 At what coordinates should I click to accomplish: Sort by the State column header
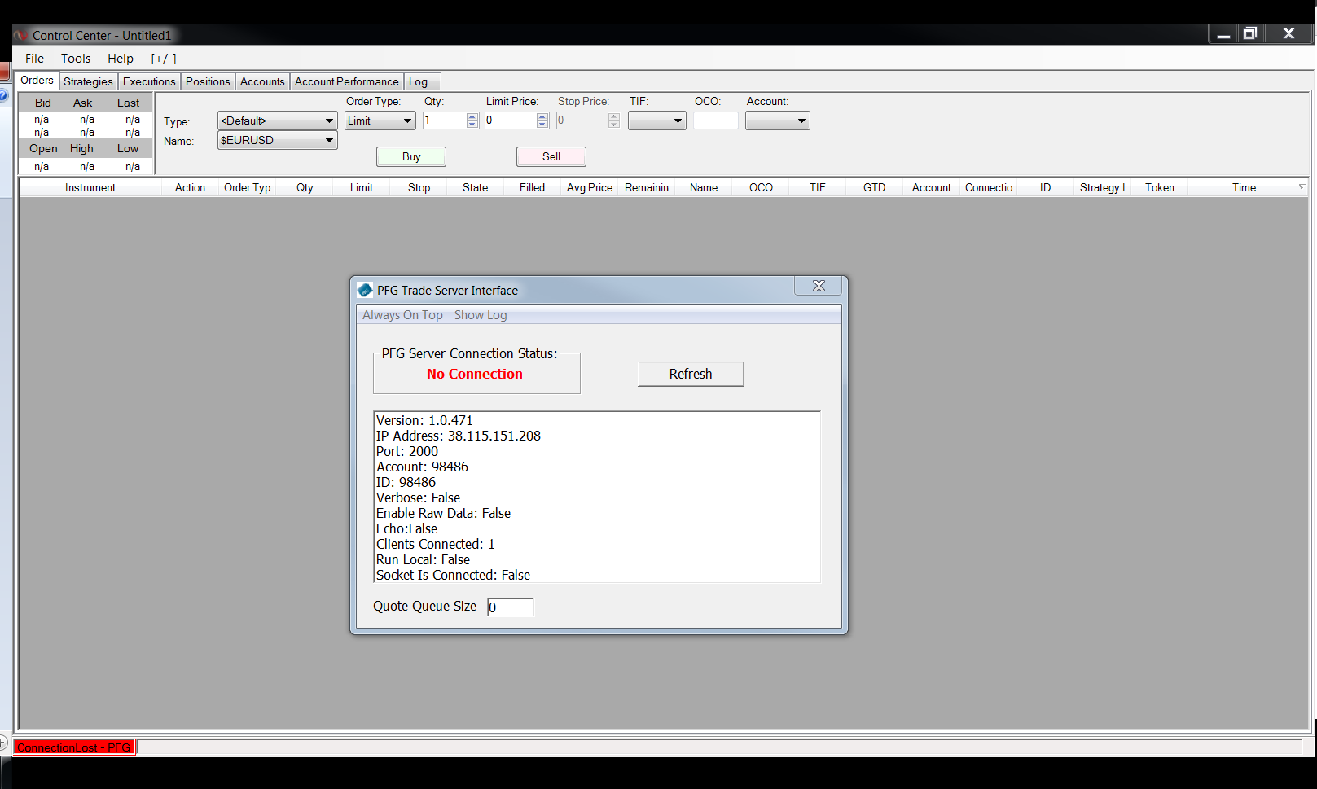coord(476,187)
